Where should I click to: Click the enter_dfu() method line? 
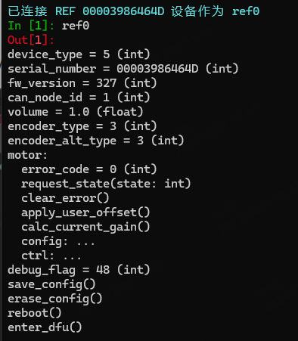click(45, 328)
